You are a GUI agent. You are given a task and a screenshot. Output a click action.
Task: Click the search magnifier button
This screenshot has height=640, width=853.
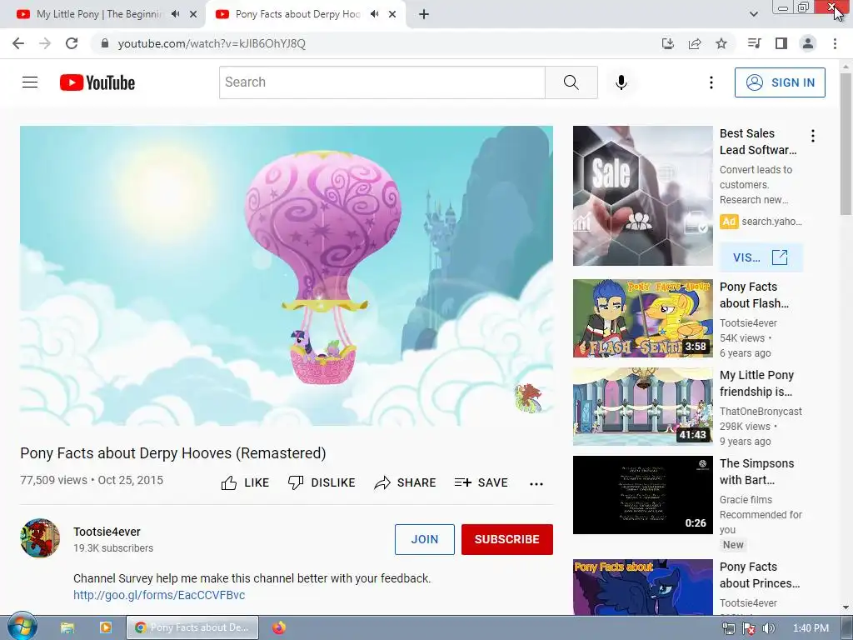571,82
